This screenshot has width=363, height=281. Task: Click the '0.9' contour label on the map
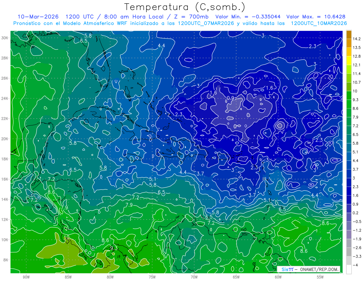(x=230, y=98)
